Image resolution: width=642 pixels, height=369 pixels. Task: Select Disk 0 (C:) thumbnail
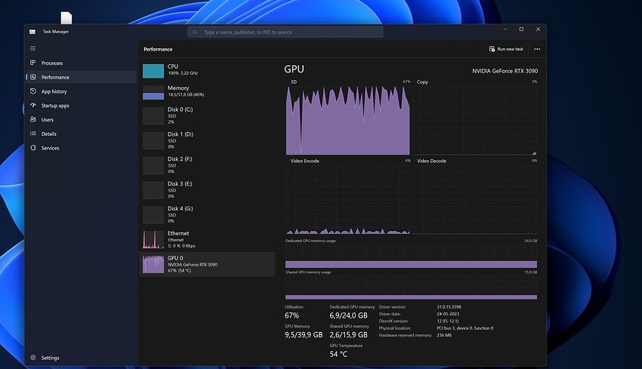(x=153, y=115)
